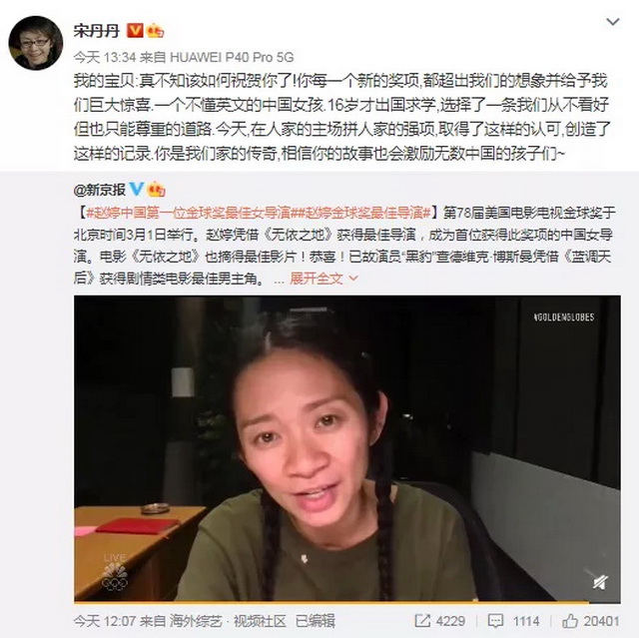Unmute the video with the speaker icon
Screen dimensions: 639x638
(x=600, y=582)
